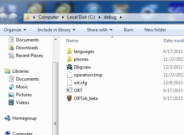This screenshot has width=184, height=135.
Task: Click the Dbgview file name
Action: 82,67
